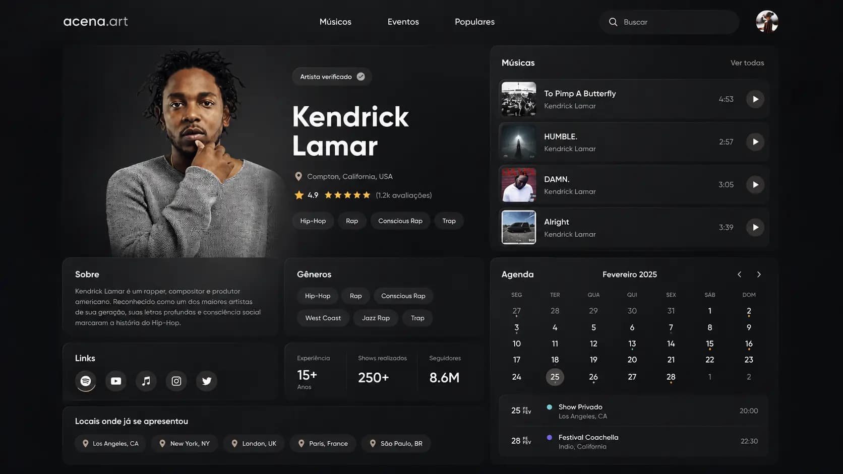The height and width of the screenshot is (474, 843).
Task: Click the Ver todas link
Action: [747, 63]
